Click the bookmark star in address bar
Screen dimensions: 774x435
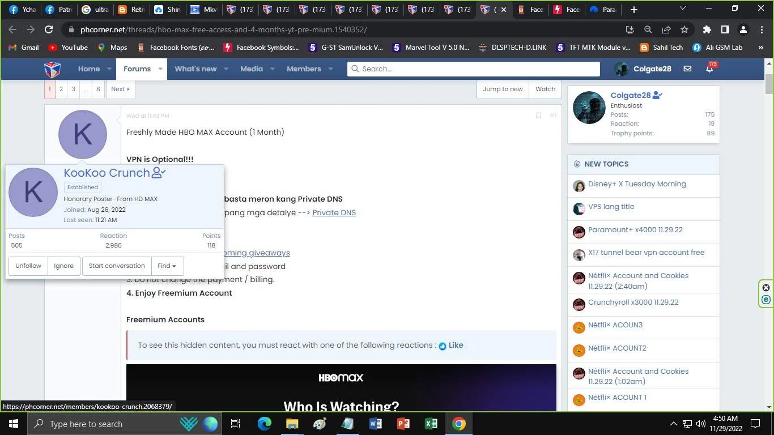pos(684,29)
